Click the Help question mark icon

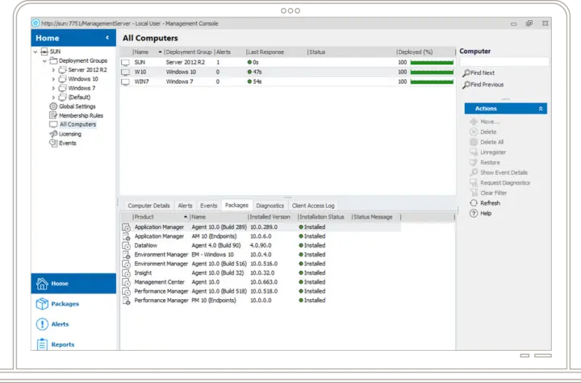click(x=474, y=214)
